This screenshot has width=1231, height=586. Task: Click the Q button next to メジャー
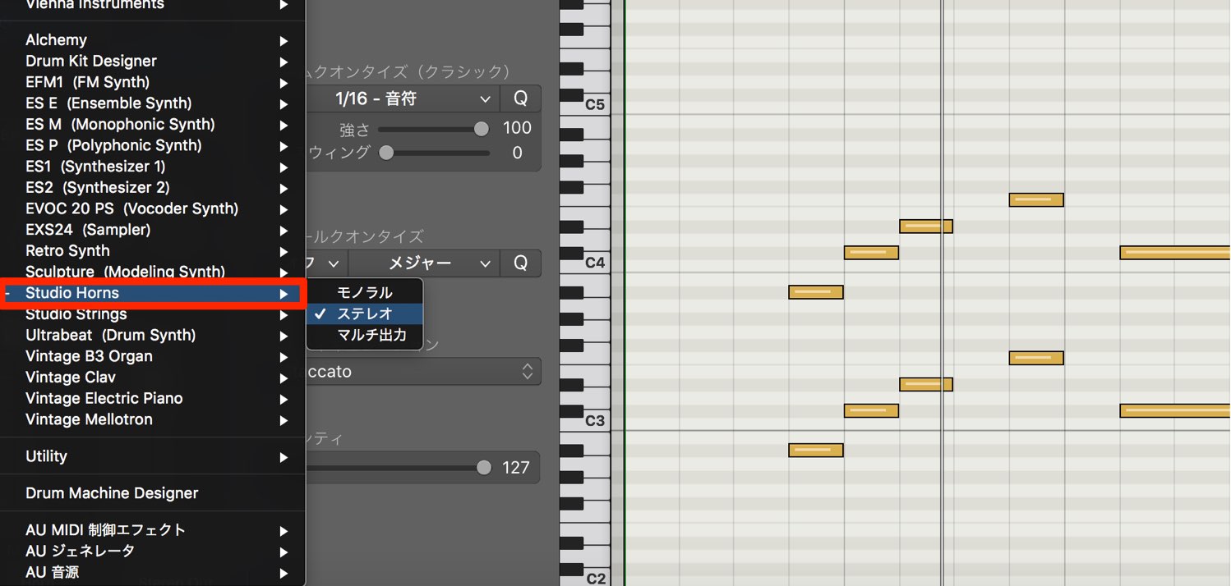(520, 263)
